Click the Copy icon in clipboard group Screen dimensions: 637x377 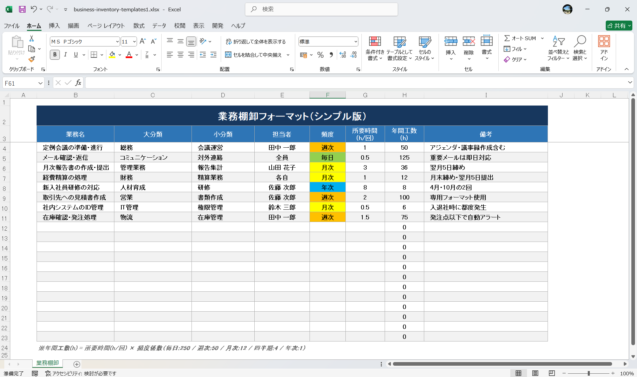tap(32, 49)
